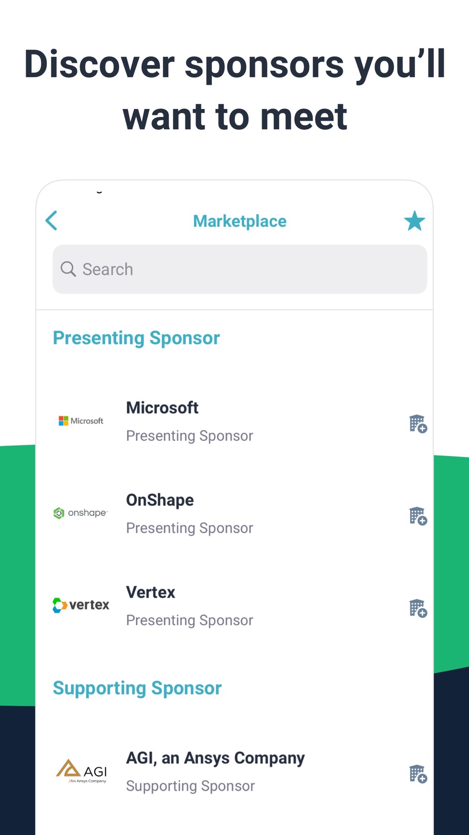This screenshot has height=835, width=469.
Task: Click the magnifying glass search icon
Action: [x=68, y=269]
